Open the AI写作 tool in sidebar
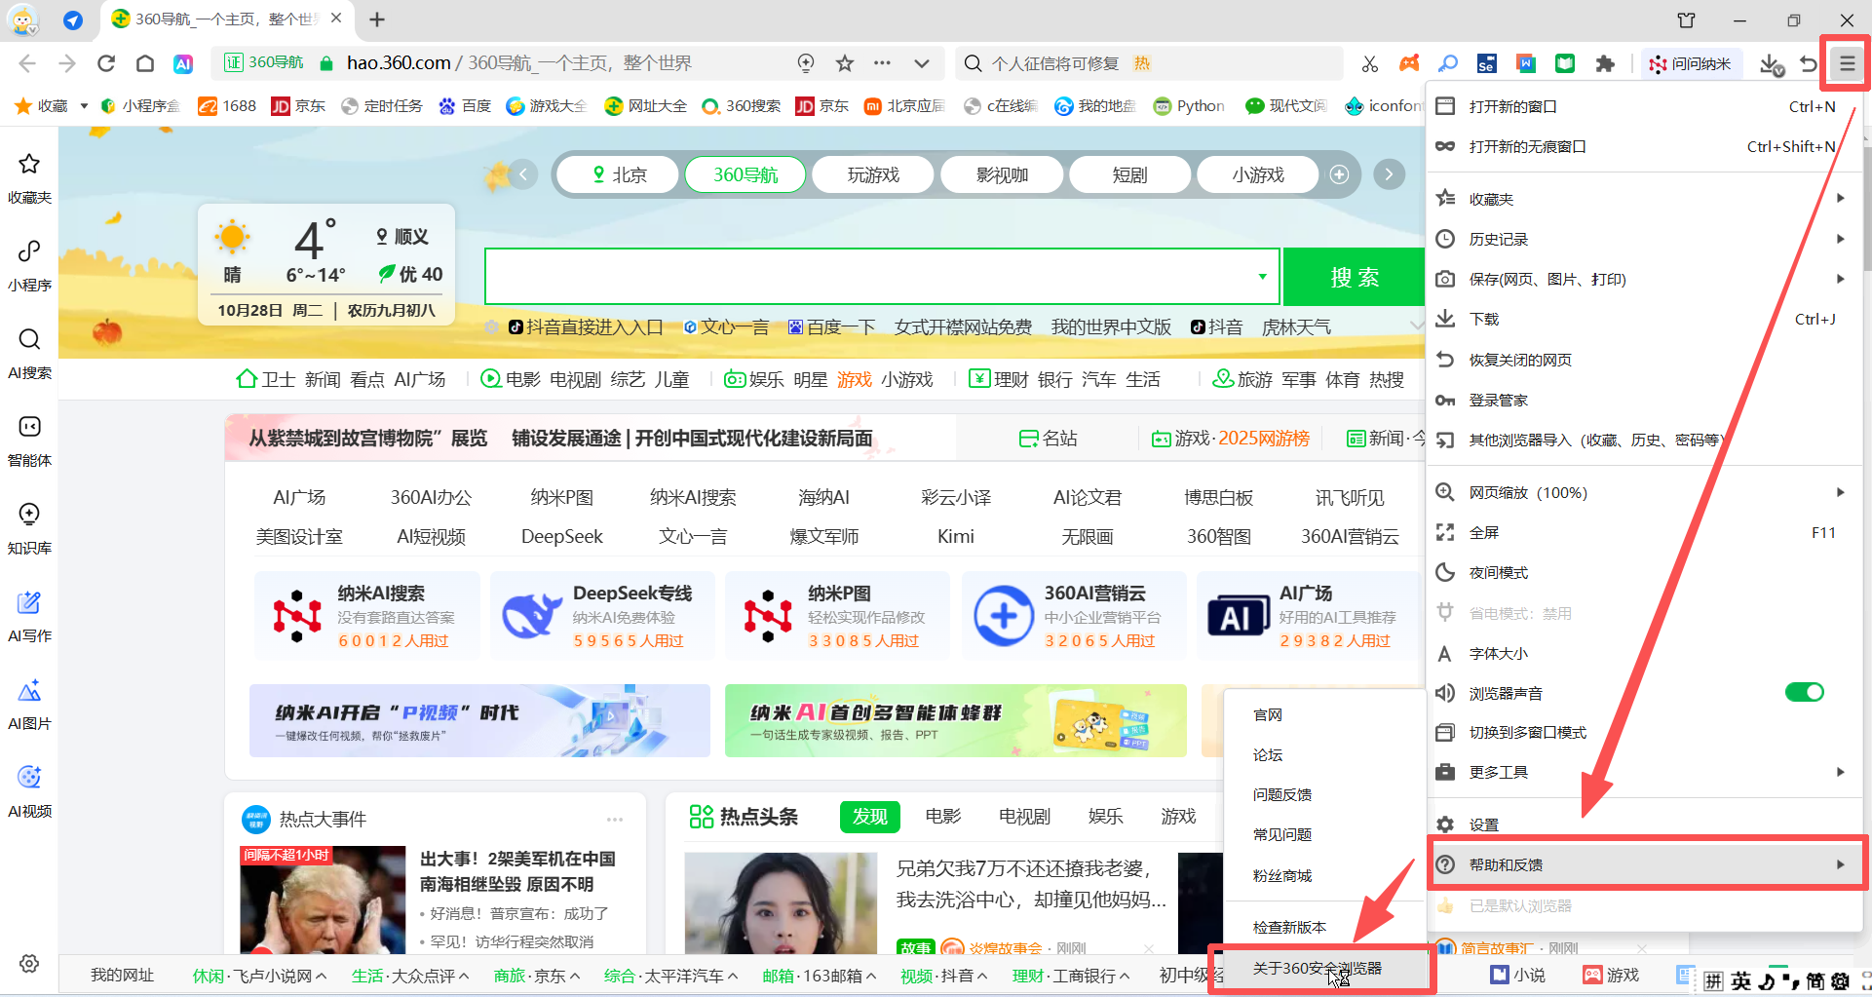Image resolution: width=1872 pixels, height=997 pixels. point(28,615)
